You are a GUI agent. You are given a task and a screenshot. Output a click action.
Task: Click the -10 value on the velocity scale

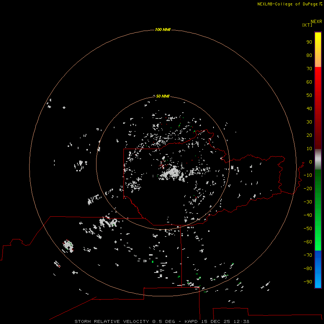[x=308, y=175]
